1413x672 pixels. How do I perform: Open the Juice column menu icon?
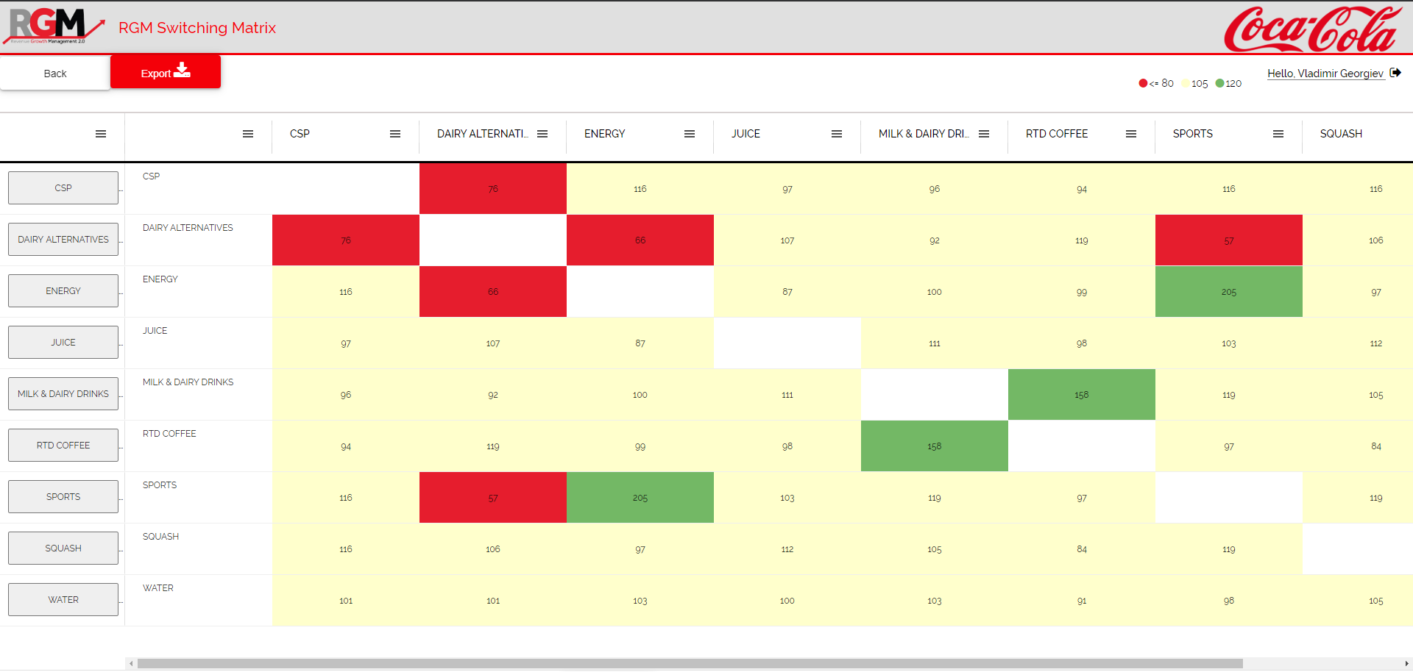(837, 134)
